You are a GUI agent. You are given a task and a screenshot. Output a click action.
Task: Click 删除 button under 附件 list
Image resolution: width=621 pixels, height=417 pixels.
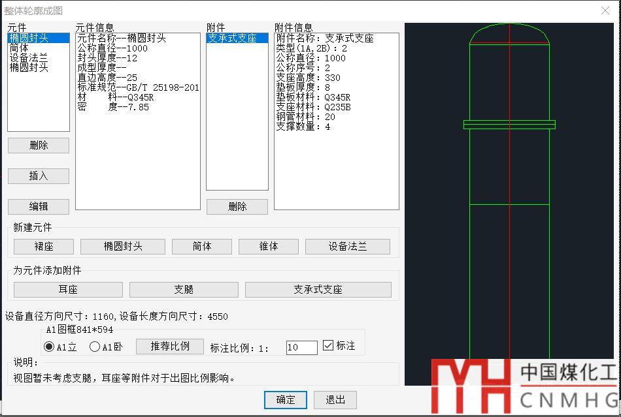pos(237,207)
